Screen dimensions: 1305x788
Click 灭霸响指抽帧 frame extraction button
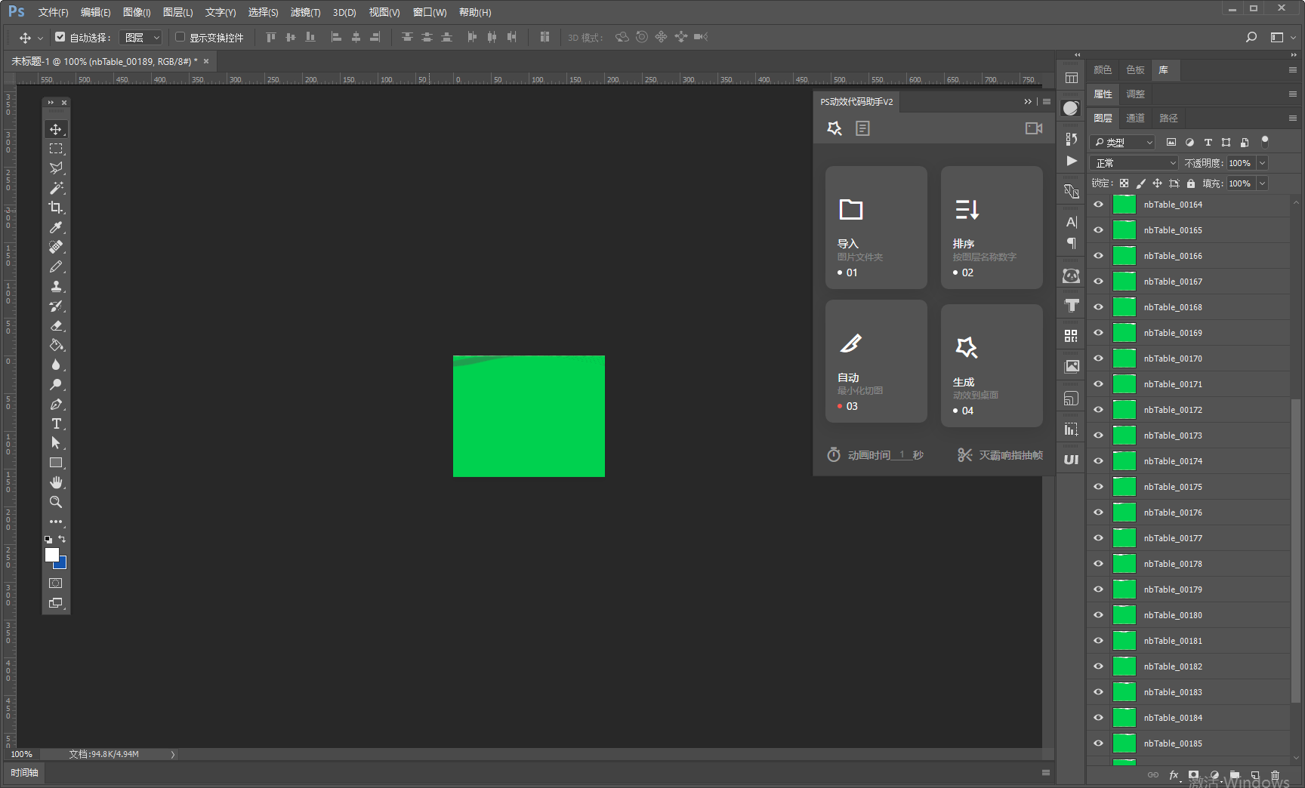pyautogui.click(x=1000, y=455)
